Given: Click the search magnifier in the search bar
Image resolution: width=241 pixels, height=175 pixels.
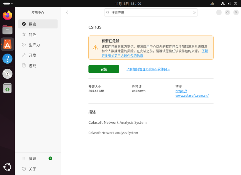Looking at the screenshot, I should click(x=107, y=12).
